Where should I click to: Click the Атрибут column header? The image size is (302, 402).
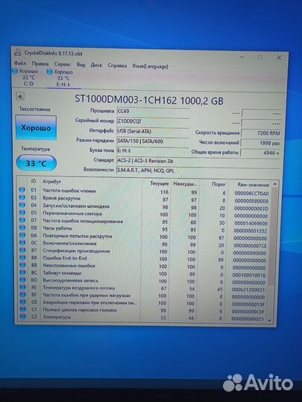click(x=52, y=181)
